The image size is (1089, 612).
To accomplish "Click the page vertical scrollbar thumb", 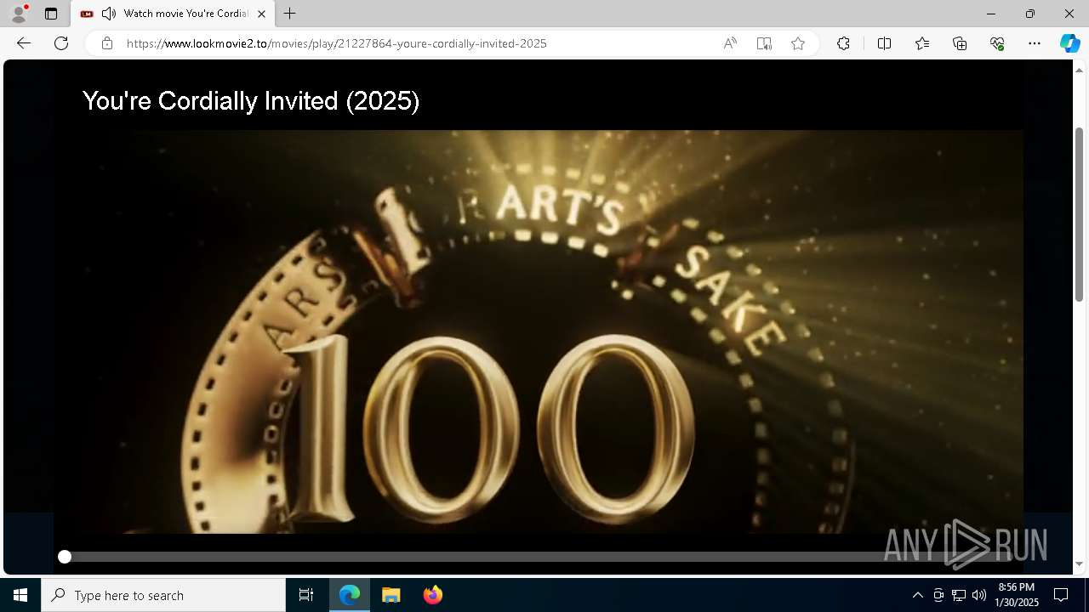I will tap(1079, 214).
